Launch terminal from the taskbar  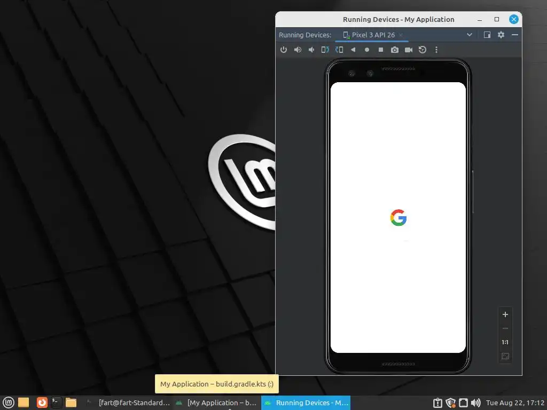56,403
